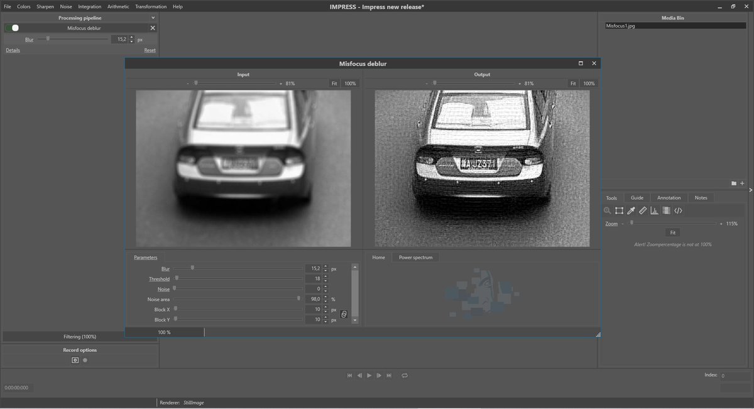Add media with the plus icon

tap(742, 183)
